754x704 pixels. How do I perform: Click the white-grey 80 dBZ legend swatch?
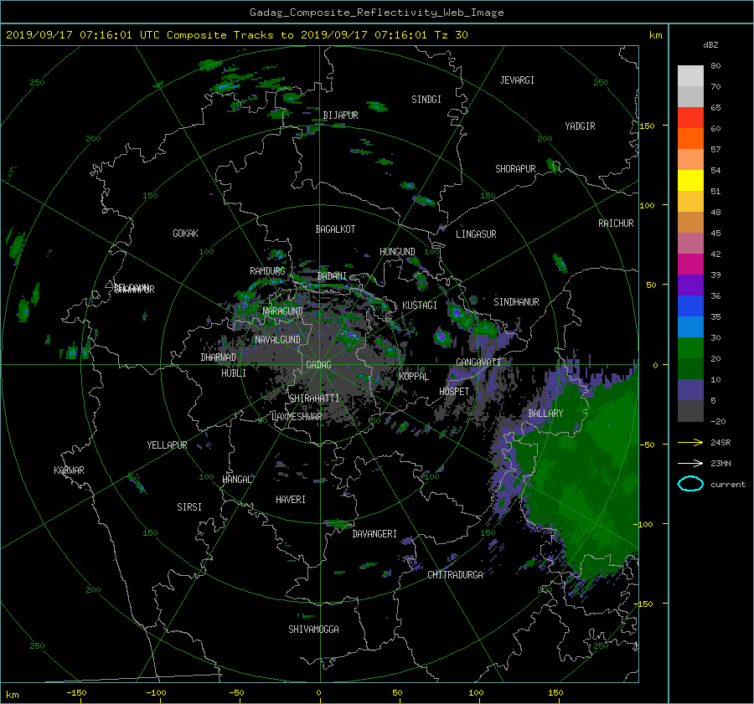pyautogui.click(x=690, y=75)
